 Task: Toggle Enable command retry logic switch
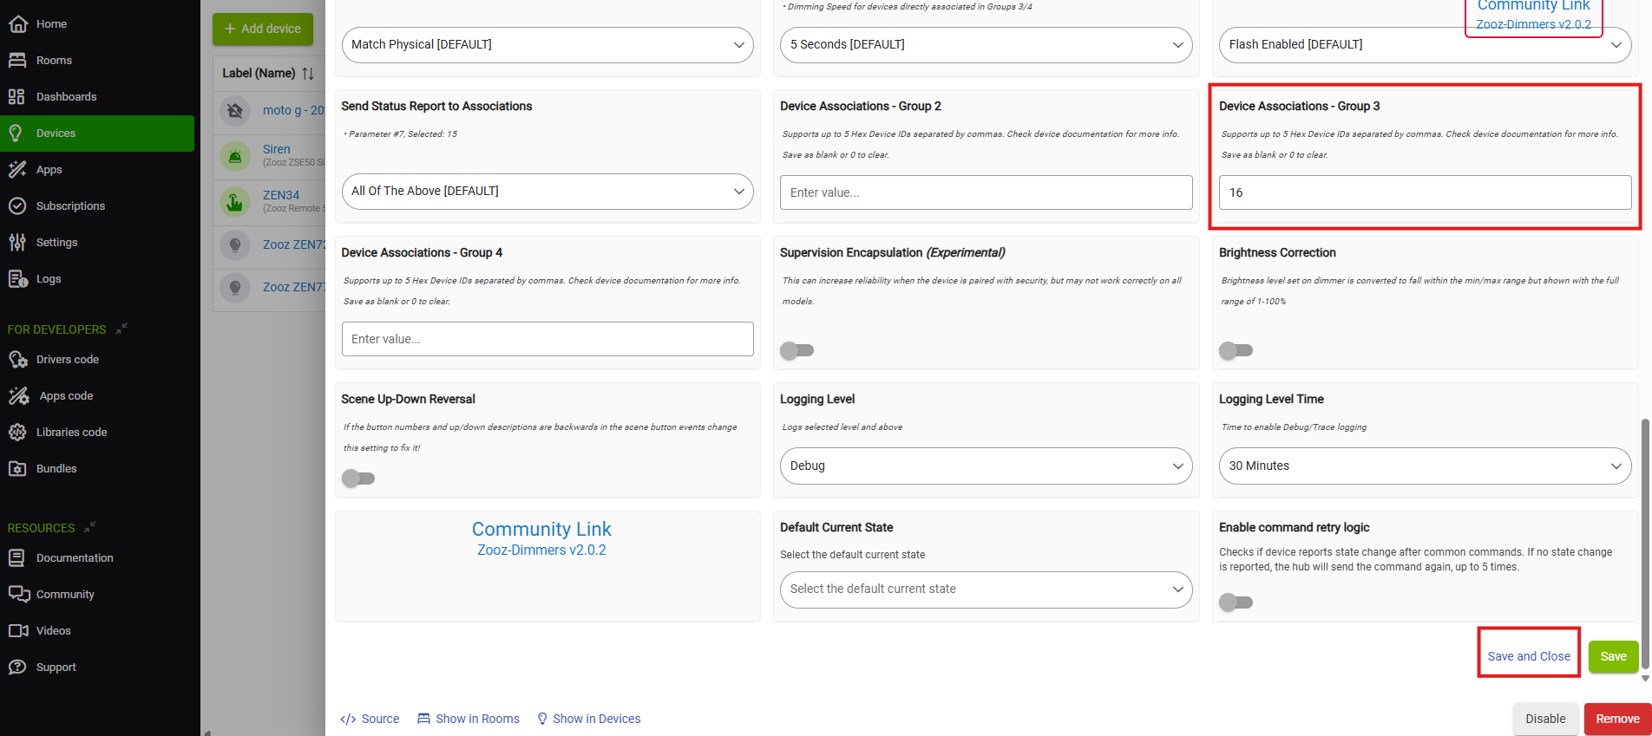(1236, 602)
